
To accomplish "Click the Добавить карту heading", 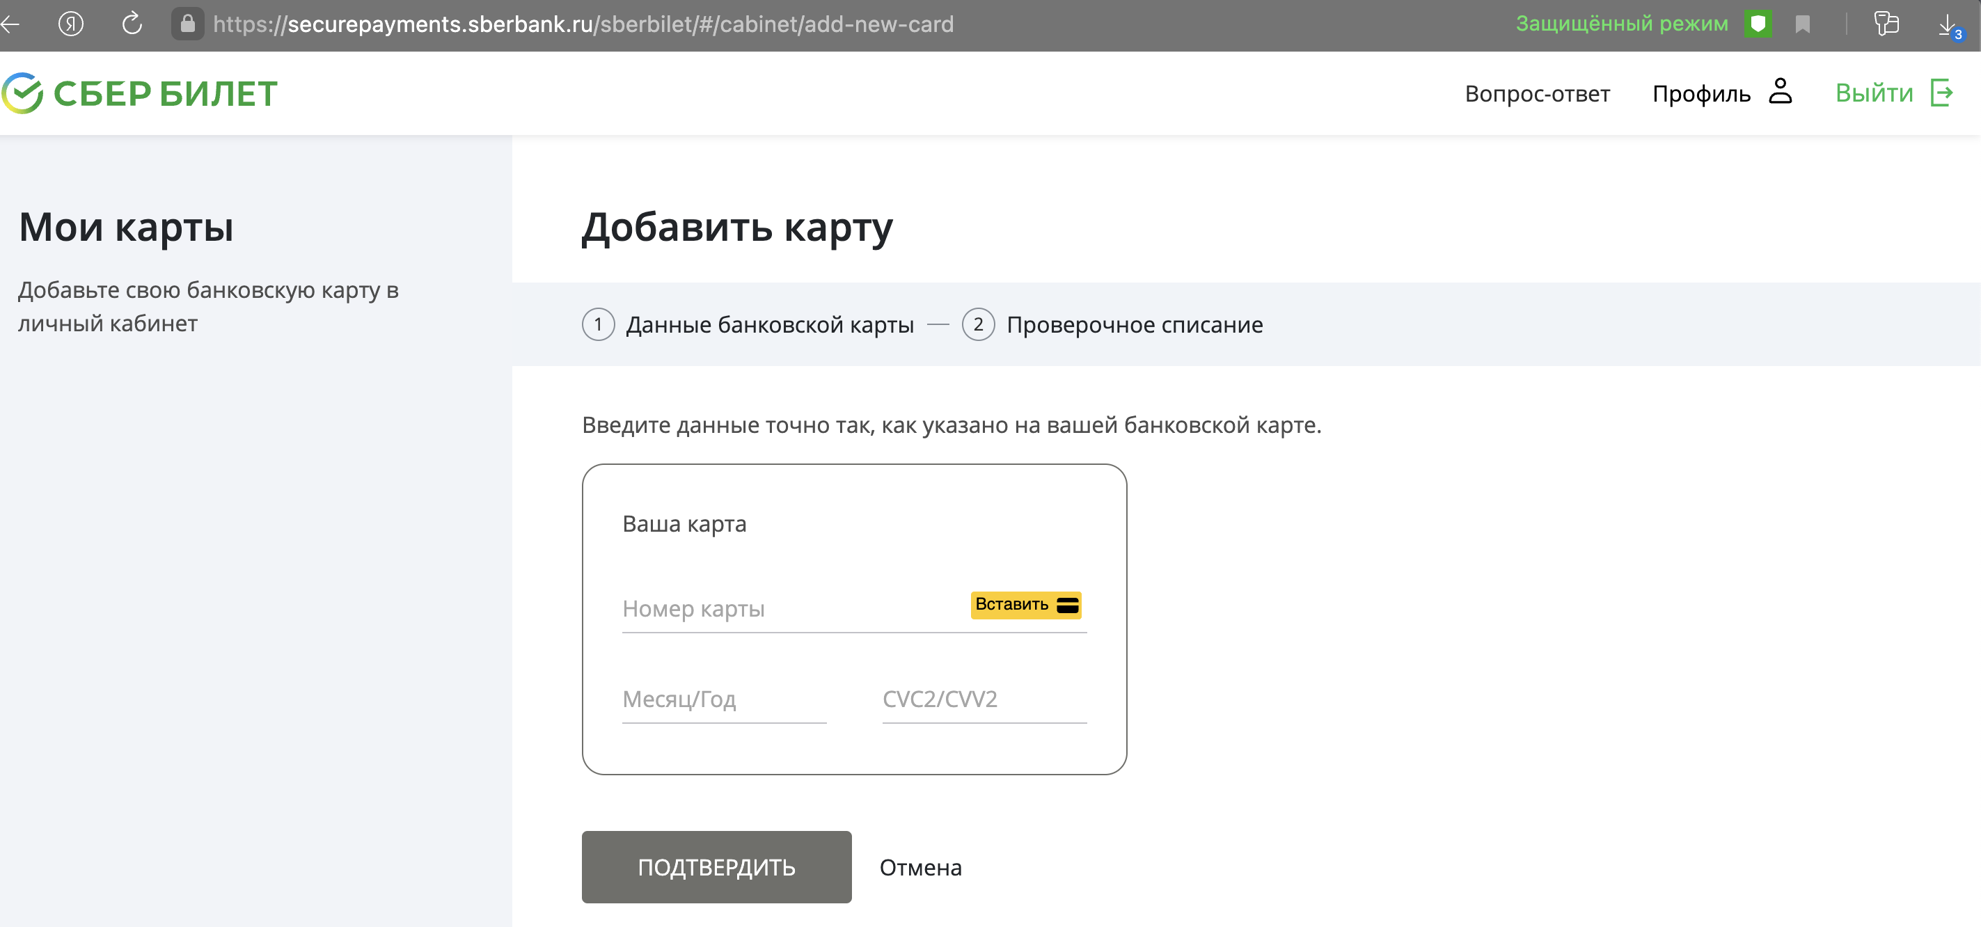I will coord(736,228).
